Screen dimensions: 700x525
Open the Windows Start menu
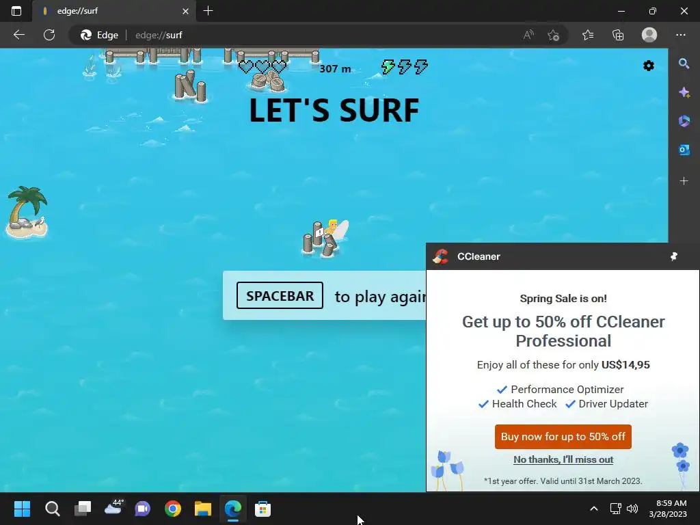click(x=22, y=509)
